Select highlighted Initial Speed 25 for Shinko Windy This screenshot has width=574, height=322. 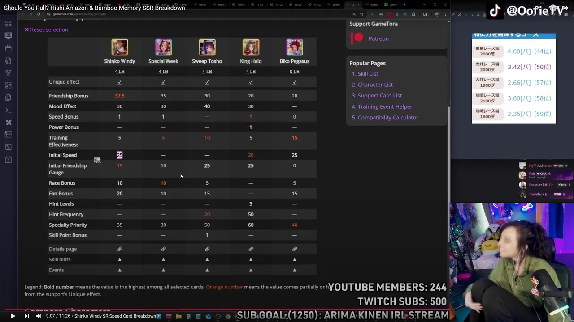[120, 155]
